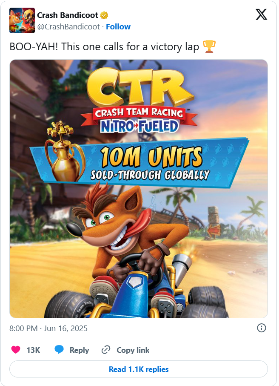
Task: Click the gold verified badge
Action: (104, 15)
